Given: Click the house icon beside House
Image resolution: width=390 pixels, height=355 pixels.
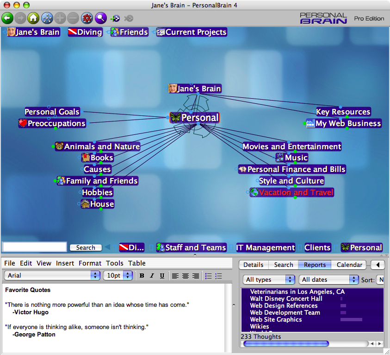Looking at the screenshot, I should pos(85,204).
